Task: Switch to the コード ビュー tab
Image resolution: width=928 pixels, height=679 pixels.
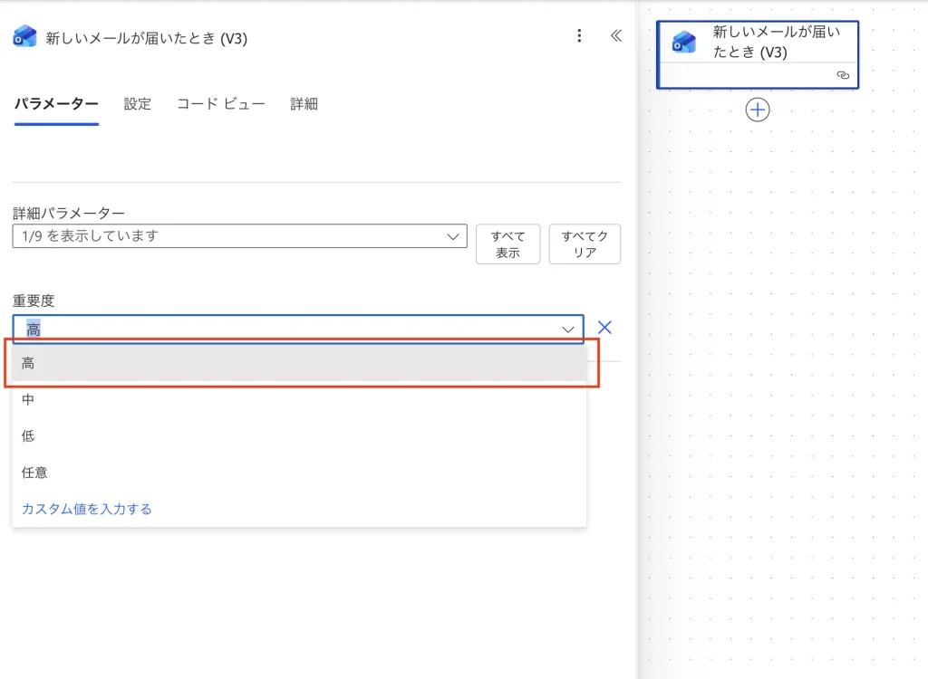Action: 220,104
